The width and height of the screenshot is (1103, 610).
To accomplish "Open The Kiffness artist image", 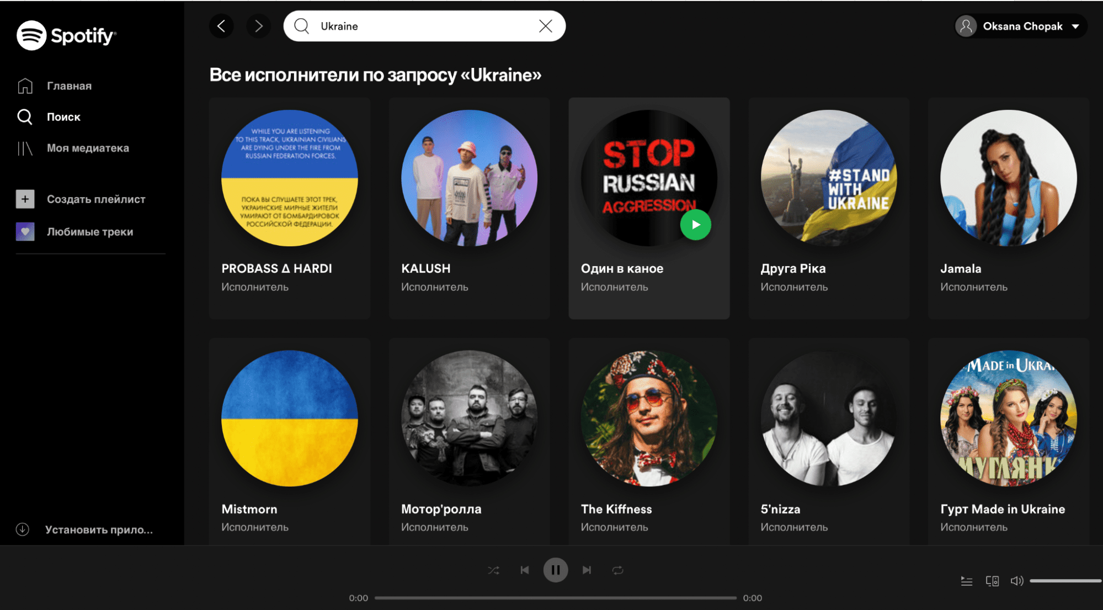I will point(649,418).
